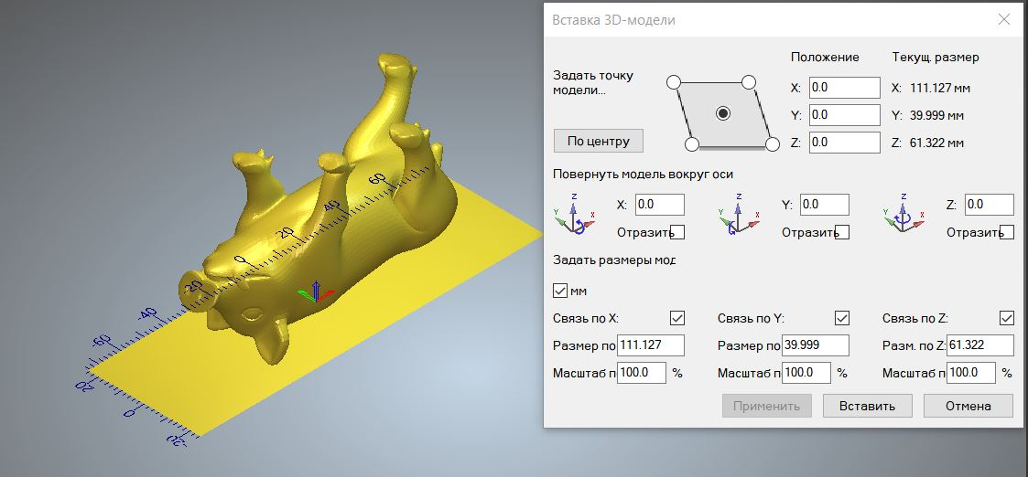
Task: Focus the Размер по X field
Action: coord(651,345)
